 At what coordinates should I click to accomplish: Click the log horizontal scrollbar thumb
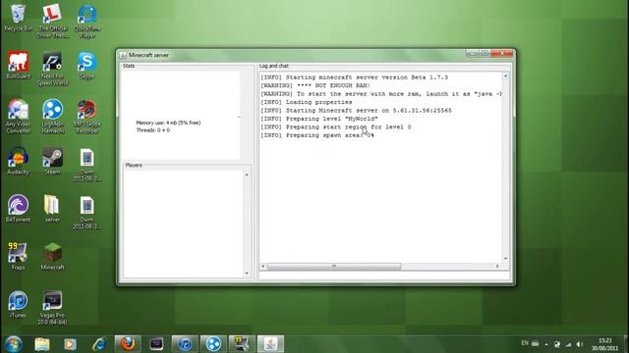[x=334, y=266]
